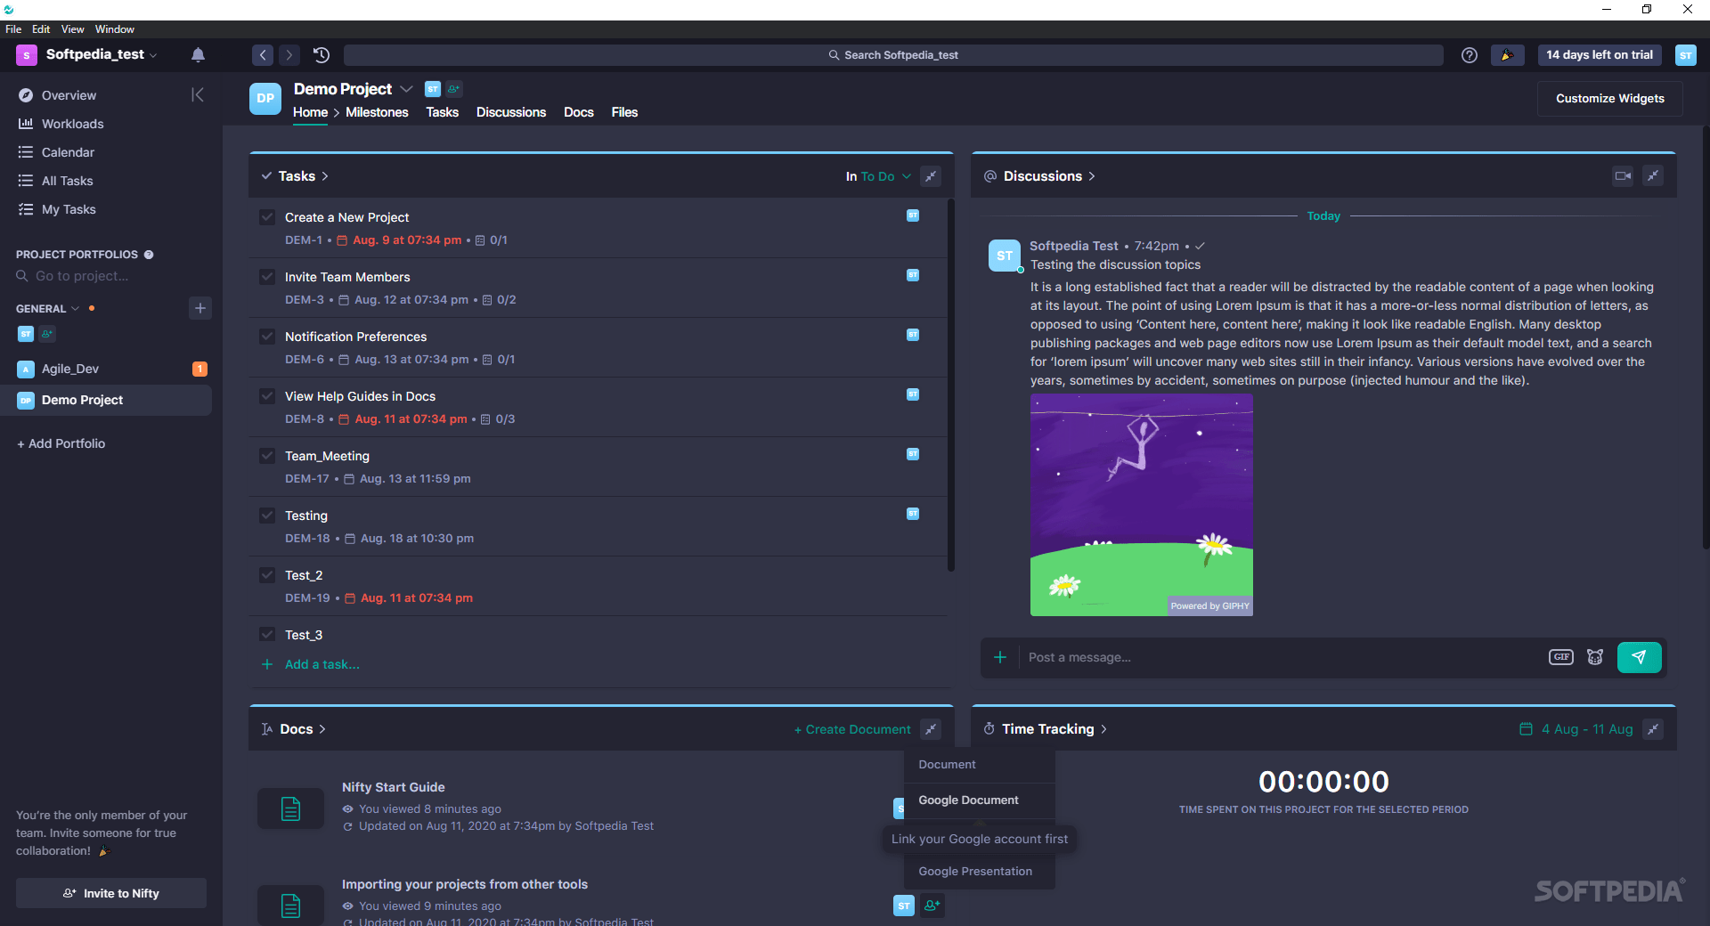Focus the Go to project search field
This screenshot has width=1710, height=926.
[x=82, y=276]
